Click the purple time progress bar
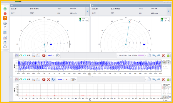 point(141,55)
